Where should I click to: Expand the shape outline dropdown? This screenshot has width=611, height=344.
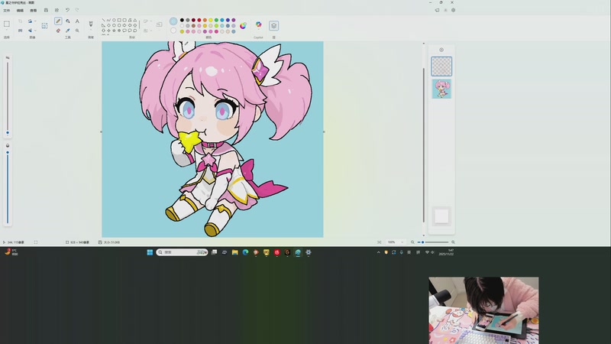[150, 21]
